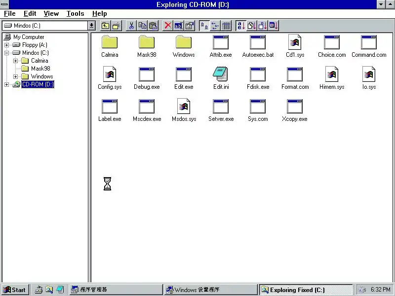
Task: Open Properties toolbar icon
Action: click(190, 26)
